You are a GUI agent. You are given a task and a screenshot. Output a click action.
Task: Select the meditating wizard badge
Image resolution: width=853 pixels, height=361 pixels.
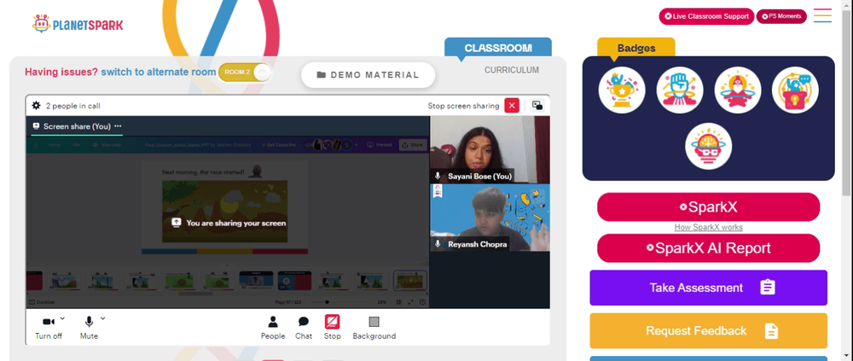[x=738, y=90]
